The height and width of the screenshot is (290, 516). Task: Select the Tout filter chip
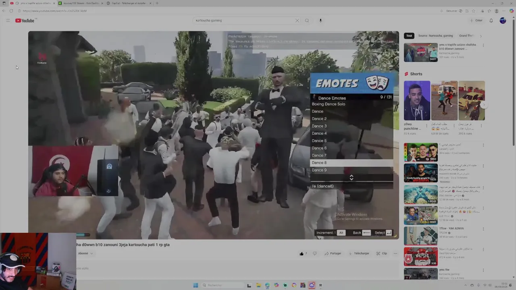tap(409, 36)
